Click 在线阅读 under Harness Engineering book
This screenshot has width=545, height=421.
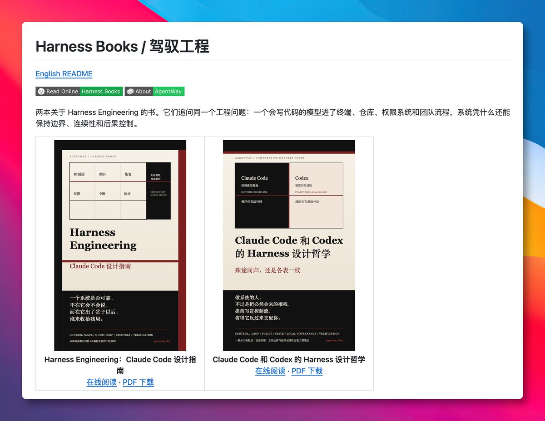click(x=101, y=382)
